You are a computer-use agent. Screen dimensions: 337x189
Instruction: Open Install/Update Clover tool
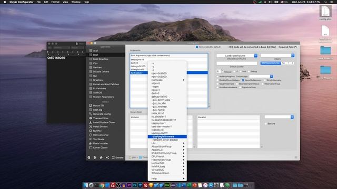104,122
